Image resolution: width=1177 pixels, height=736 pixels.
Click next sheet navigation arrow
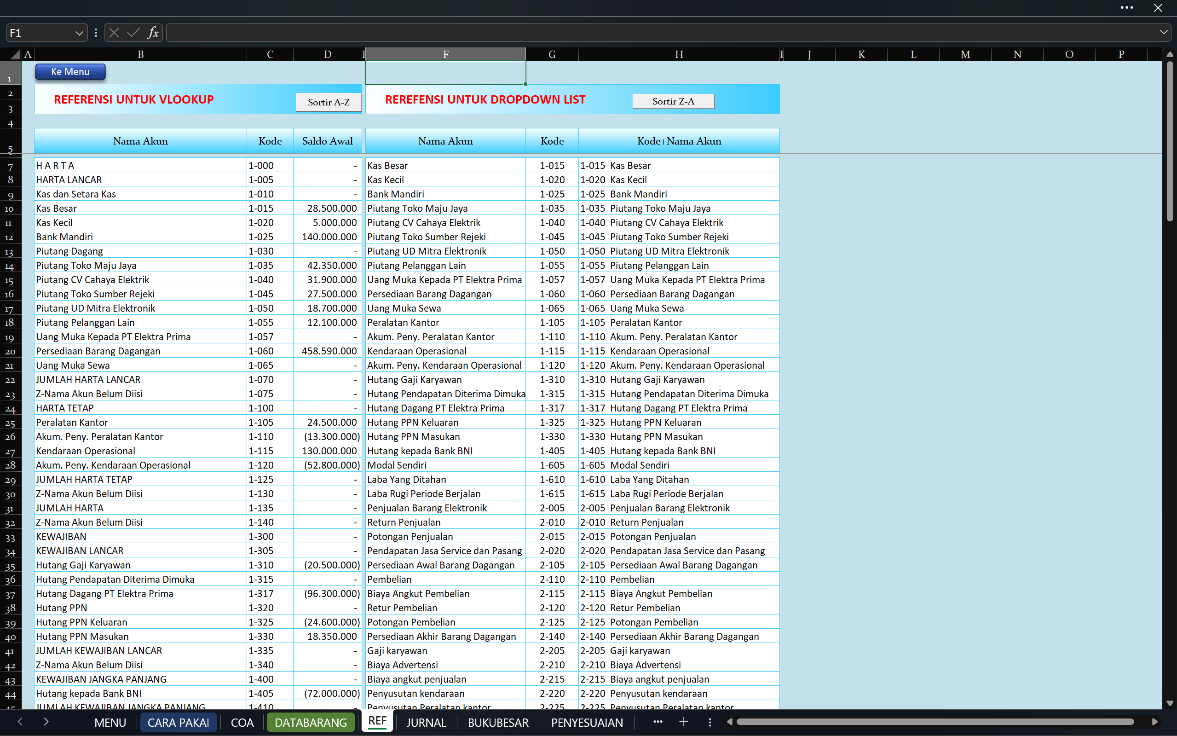46,721
